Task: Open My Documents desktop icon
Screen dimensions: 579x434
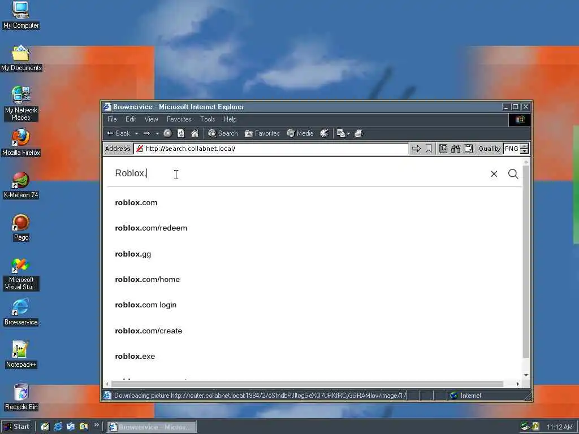Action: point(21,58)
